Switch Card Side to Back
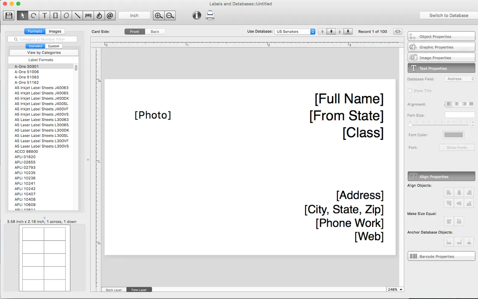 coord(155,32)
